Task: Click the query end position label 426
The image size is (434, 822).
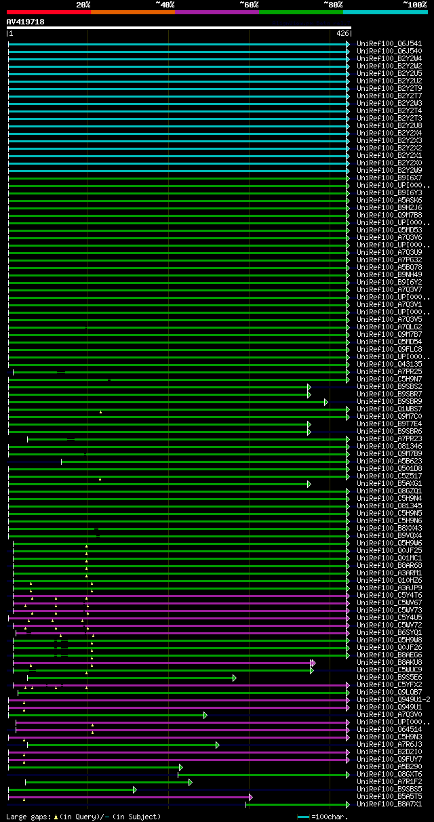Action: pyautogui.click(x=342, y=33)
